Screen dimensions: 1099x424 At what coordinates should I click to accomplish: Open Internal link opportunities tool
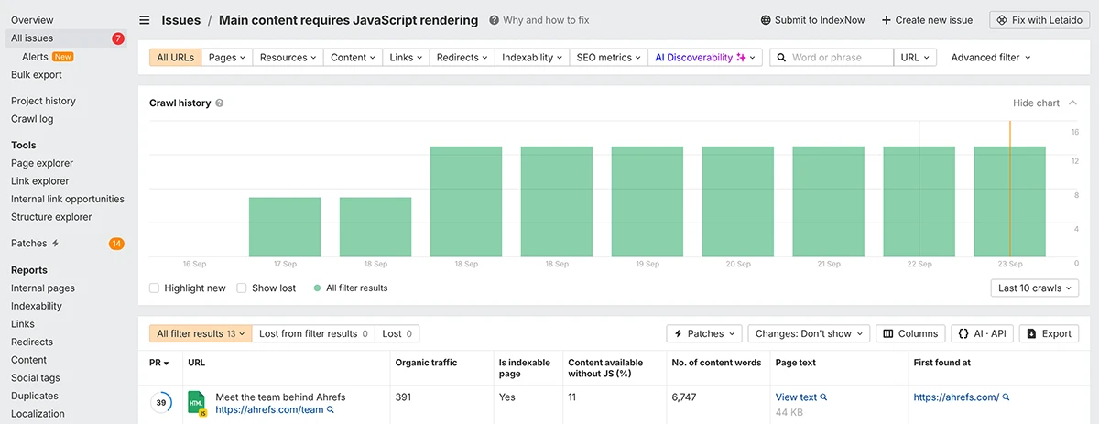68,199
